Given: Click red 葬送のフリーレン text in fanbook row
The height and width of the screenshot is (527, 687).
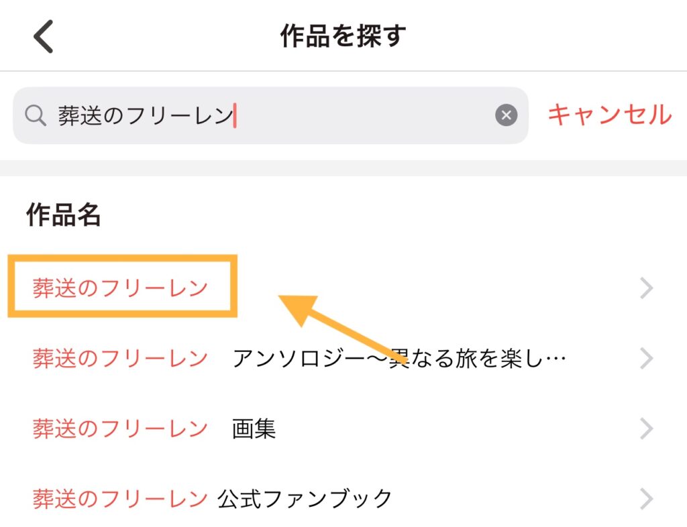Looking at the screenshot, I should 120,499.
